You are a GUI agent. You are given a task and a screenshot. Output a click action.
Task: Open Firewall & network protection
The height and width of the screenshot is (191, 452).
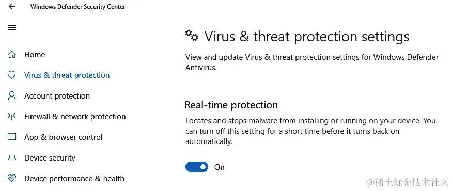(75, 116)
